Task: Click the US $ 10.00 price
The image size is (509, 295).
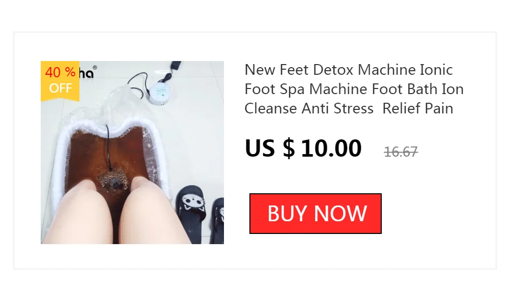Action: point(303,148)
